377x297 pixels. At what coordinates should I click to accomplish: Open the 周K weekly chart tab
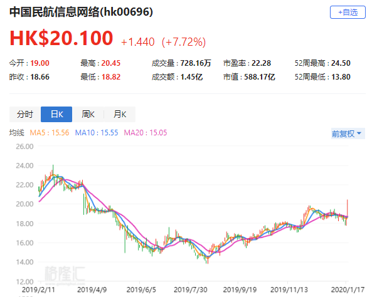click(87, 114)
